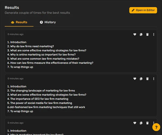Open the yellow help question mark button

[156, 127]
